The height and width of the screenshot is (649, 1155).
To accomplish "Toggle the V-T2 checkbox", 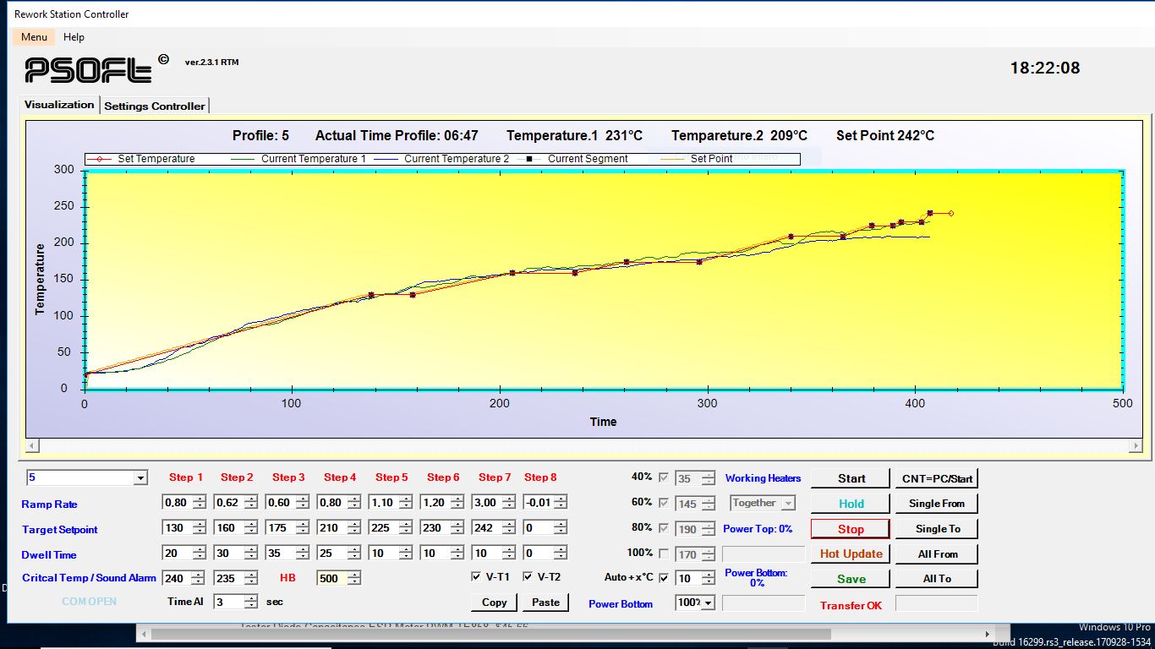I will click(528, 577).
